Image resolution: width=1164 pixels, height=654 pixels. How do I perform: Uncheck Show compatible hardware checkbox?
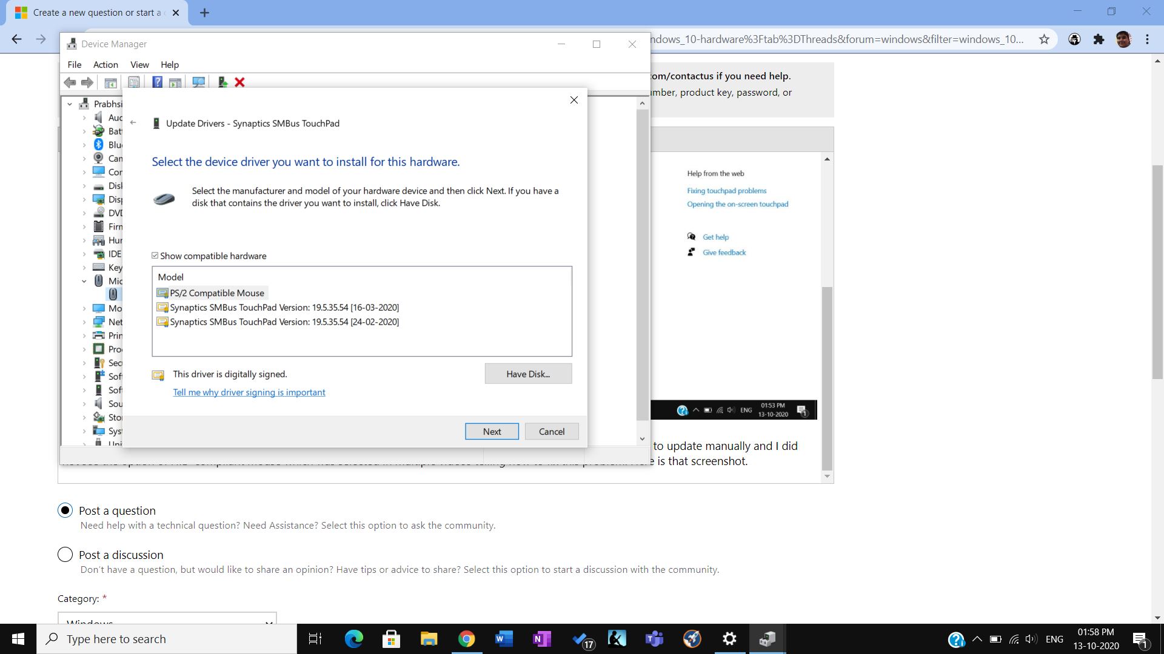point(155,256)
